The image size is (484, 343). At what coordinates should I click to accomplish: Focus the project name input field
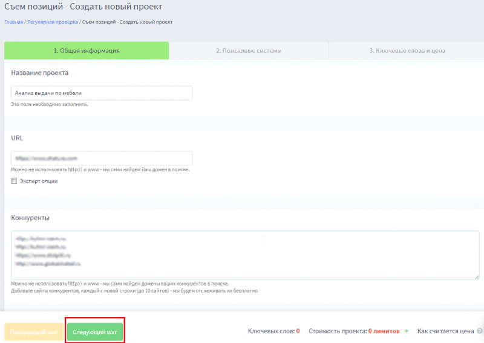click(x=102, y=93)
